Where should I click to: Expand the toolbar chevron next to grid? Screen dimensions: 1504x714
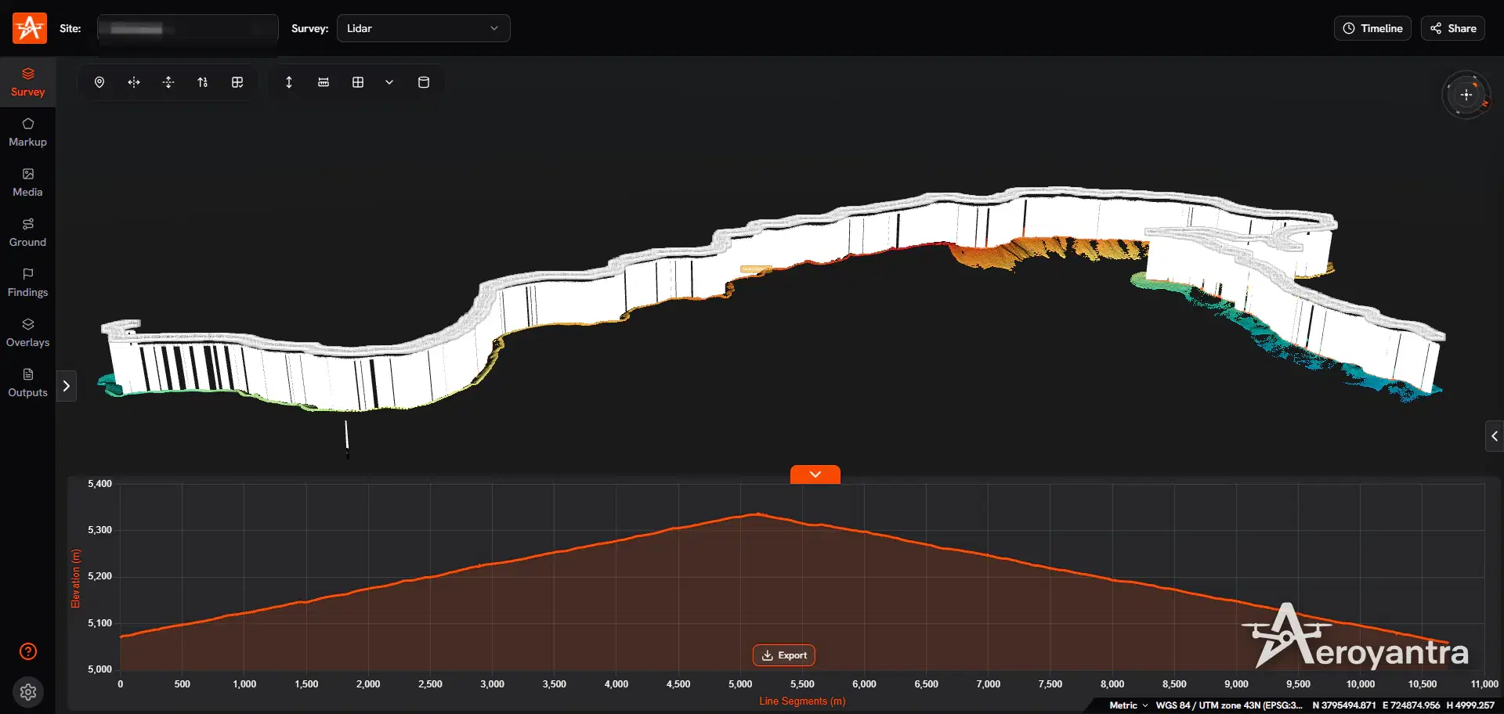point(389,82)
